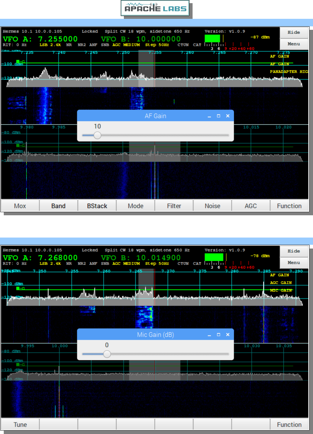Open Menu in the Mic Gain screen
Viewport: 313px width, 434px height.
[294, 263]
